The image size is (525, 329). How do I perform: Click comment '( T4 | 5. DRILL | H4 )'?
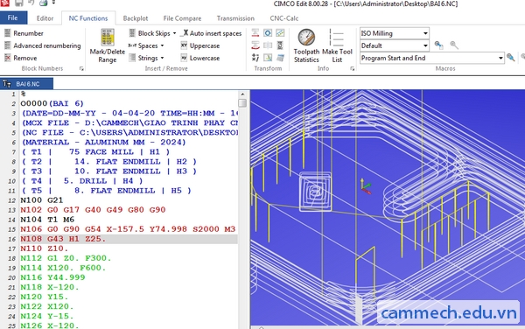[x=82, y=181]
